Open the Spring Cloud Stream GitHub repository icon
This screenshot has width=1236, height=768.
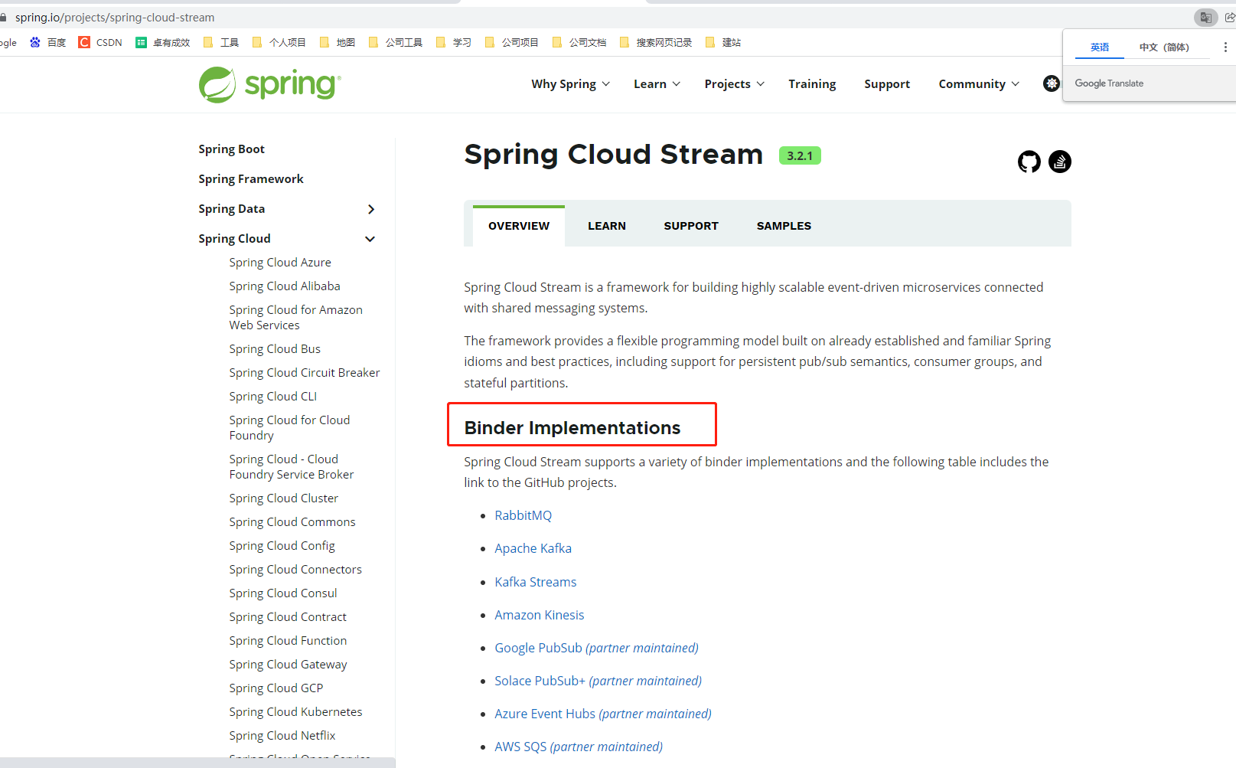pyautogui.click(x=1029, y=162)
